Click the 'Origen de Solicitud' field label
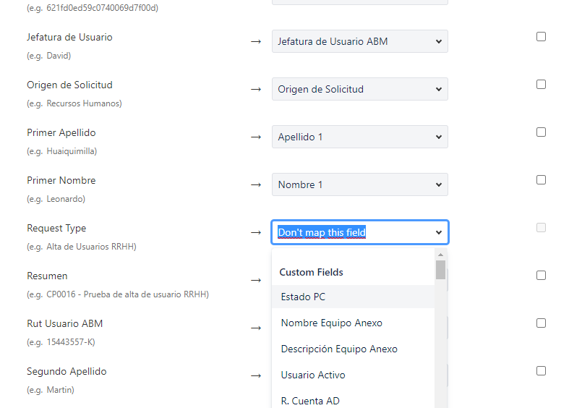This screenshot has width=569, height=408. tap(69, 85)
